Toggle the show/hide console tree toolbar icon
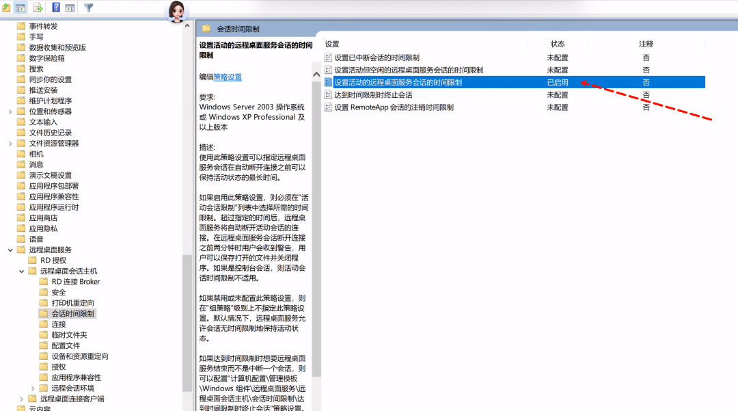This screenshot has height=411, width=738. [x=20, y=8]
